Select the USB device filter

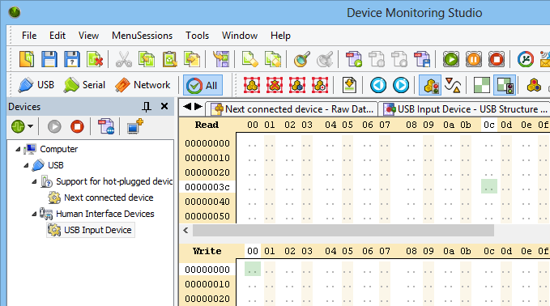[36, 85]
